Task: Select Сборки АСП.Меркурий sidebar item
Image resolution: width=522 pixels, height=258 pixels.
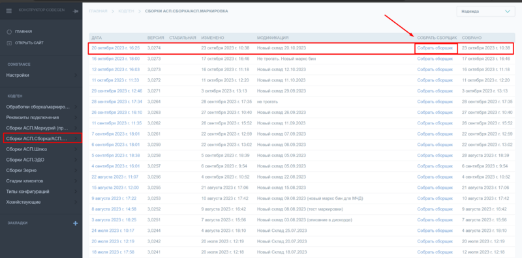Action: 37,128
